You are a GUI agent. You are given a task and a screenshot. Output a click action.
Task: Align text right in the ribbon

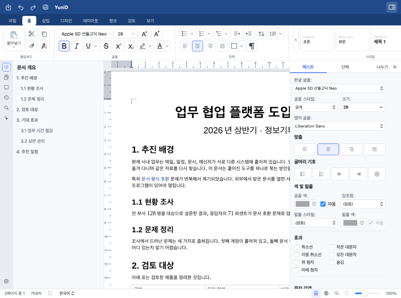coord(210,46)
